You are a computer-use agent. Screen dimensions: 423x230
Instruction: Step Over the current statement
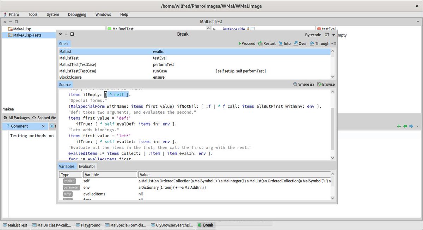(300, 43)
